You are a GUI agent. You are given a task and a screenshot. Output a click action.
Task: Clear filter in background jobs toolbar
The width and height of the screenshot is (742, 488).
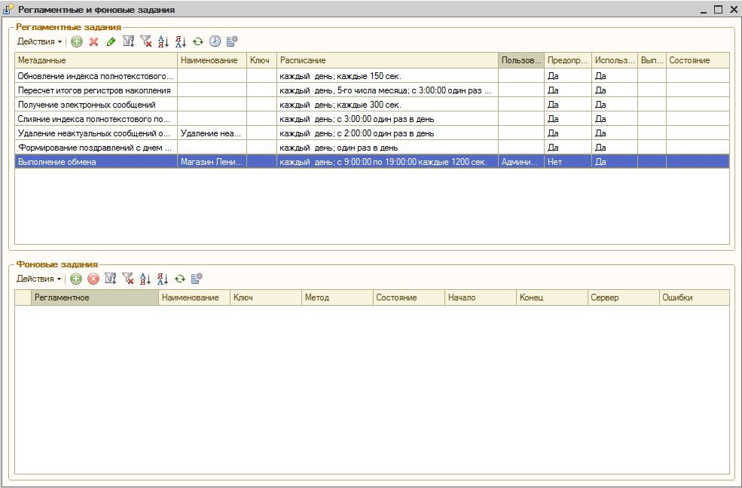(128, 279)
